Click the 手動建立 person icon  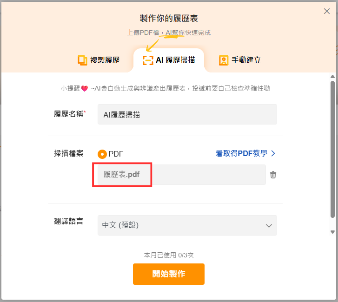point(224,60)
